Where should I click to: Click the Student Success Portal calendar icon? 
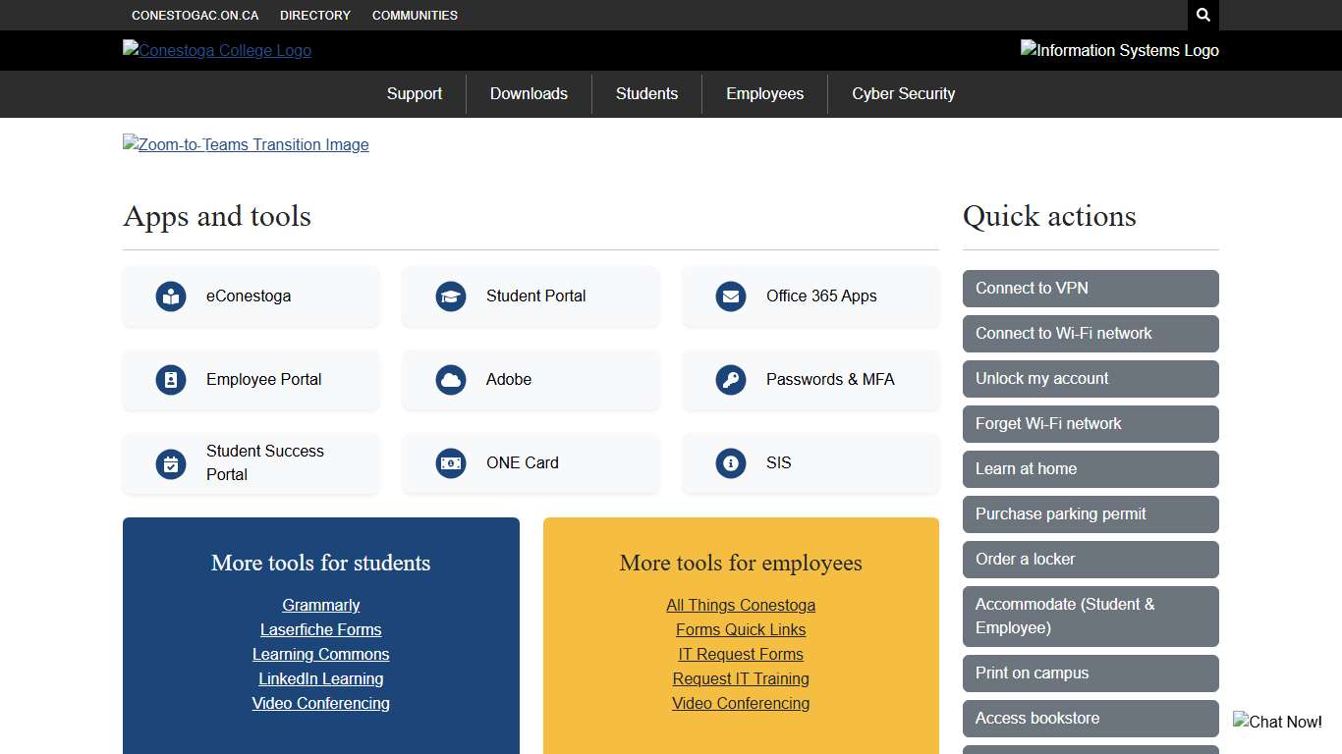171,463
